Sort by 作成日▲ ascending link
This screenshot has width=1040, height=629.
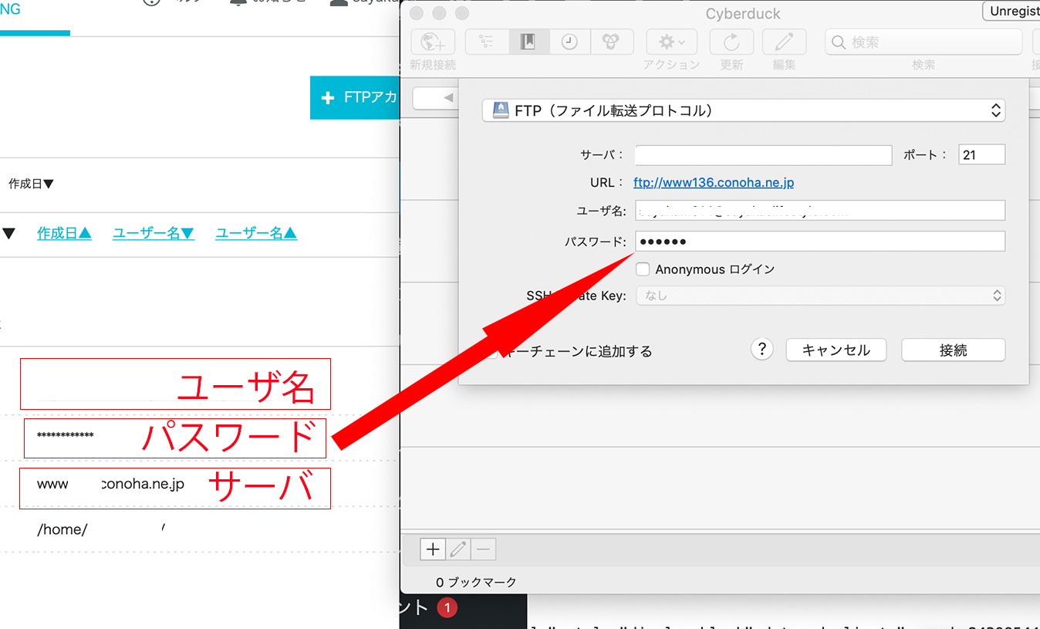coord(65,233)
